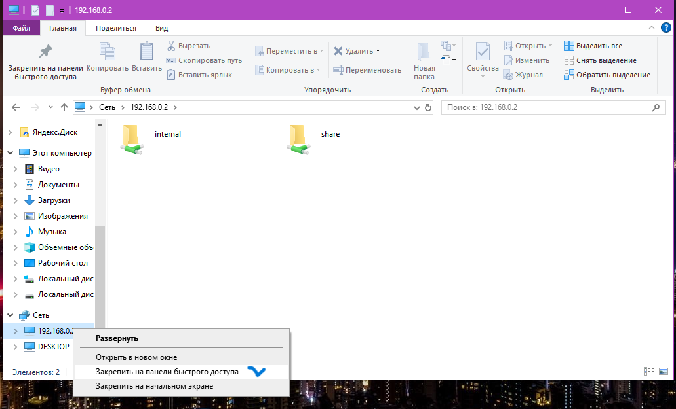Collapse the Сеть tree node
This screenshot has width=676, height=409.
pyautogui.click(x=10, y=315)
